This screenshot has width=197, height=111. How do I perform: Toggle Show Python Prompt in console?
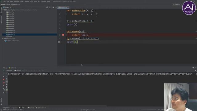click(x=7, y=90)
